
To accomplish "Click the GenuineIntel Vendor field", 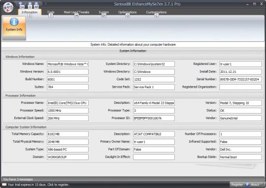I will pos(240,118).
